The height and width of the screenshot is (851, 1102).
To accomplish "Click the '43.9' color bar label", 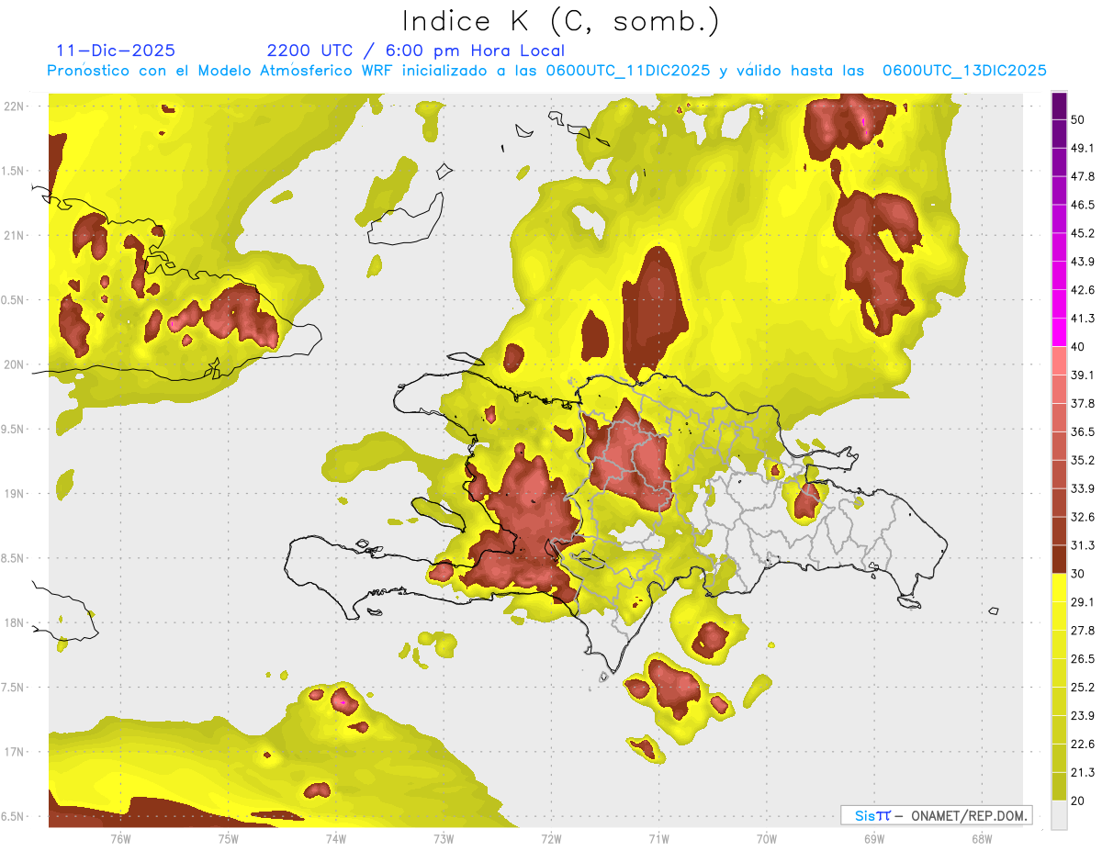I will point(1083,262).
